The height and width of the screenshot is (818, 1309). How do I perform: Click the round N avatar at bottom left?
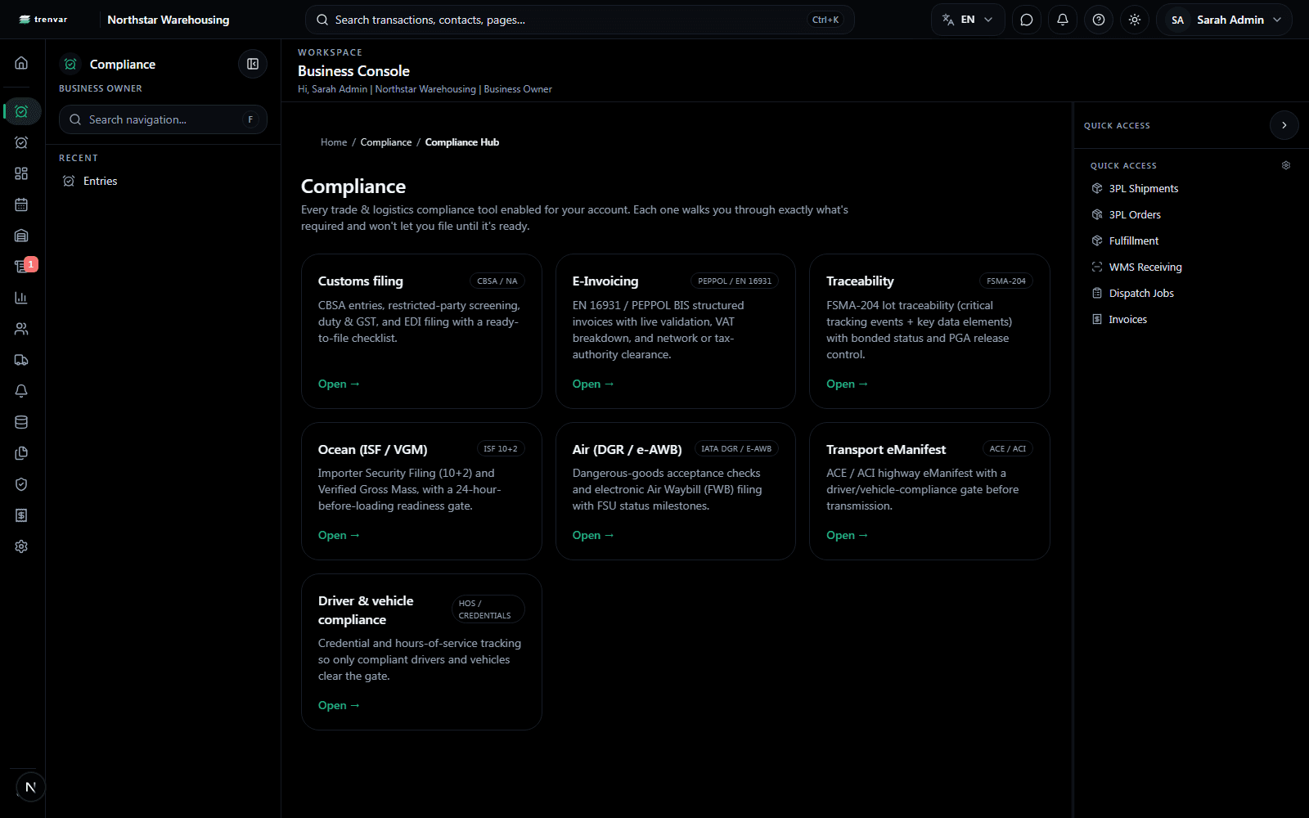pyautogui.click(x=30, y=787)
